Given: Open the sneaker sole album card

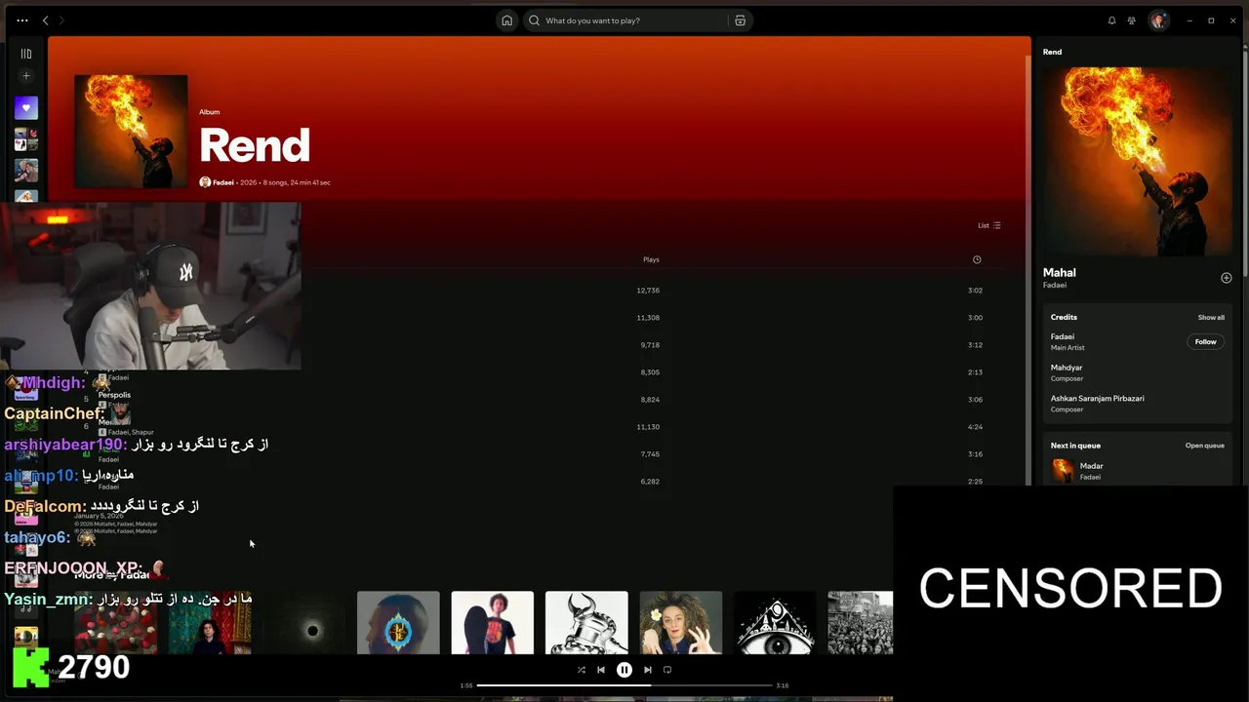Looking at the screenshot, I should tap(493, 622).
